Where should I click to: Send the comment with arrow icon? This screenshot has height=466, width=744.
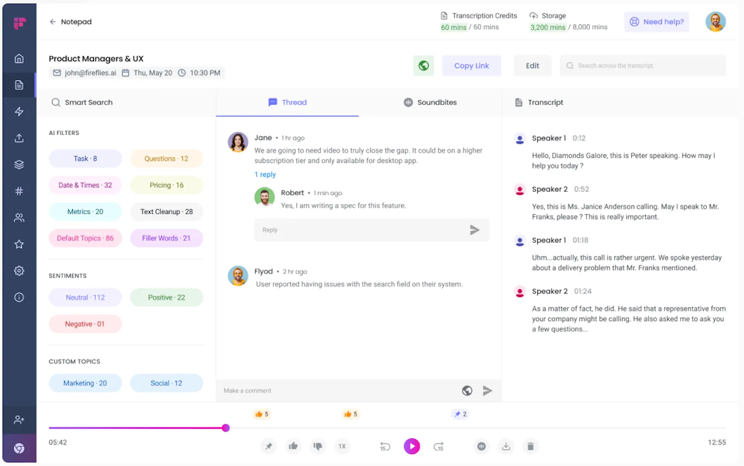487,391
